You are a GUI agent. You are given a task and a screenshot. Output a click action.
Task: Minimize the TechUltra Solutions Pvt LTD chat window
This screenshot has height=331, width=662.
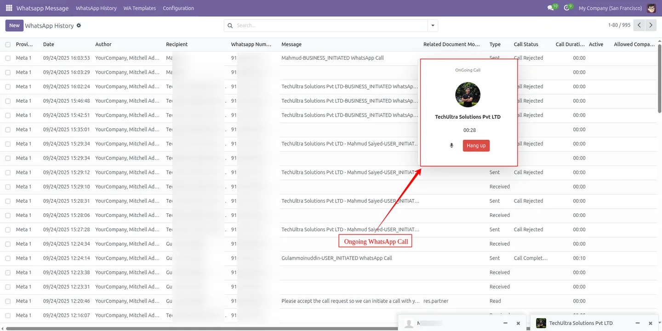pyautogui.click(x=638, y=323)
